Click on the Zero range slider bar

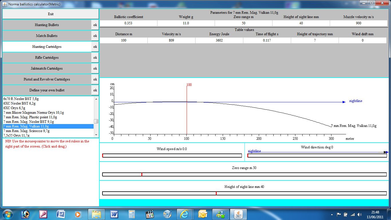pyautogui.click(x=244, y=174)
